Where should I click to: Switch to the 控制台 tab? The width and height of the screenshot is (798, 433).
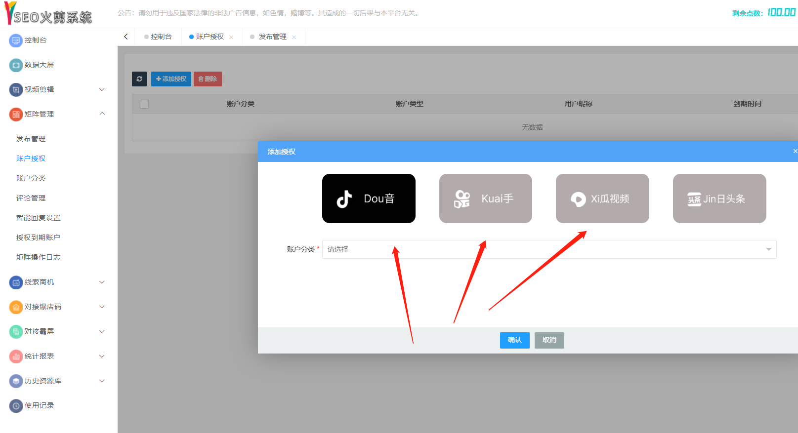(x=161, y=37)
